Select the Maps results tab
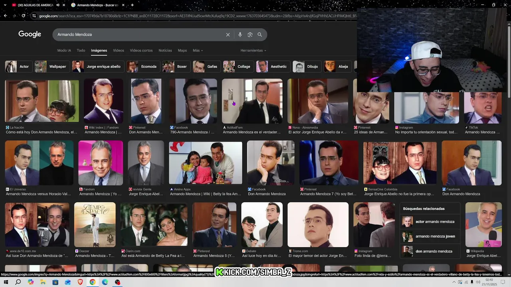Viewport: 511px width, 287px height. 182,51
